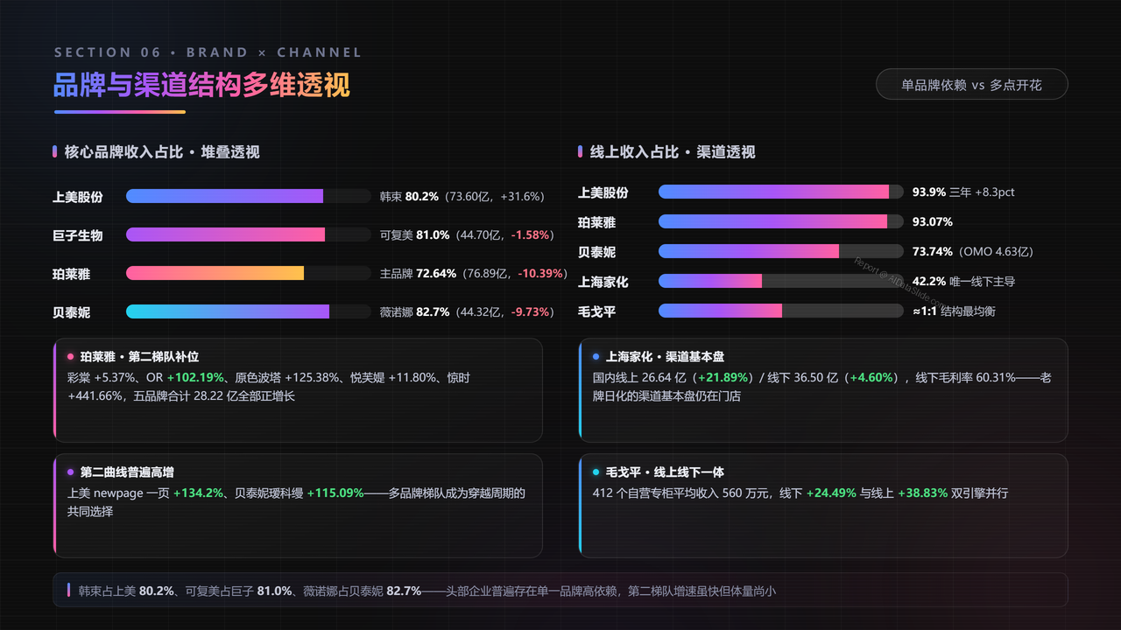Select the value 韩束 80.2%
This screenshot has width=1121, height=630.
tap(409, 197)
